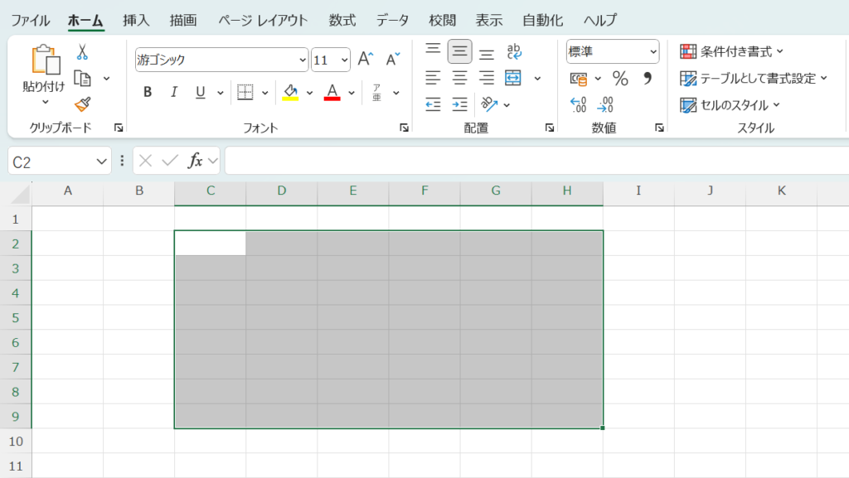Click the Merge and Center icon
The height and width of the screenshot is (478, 849).
point(513,78)
